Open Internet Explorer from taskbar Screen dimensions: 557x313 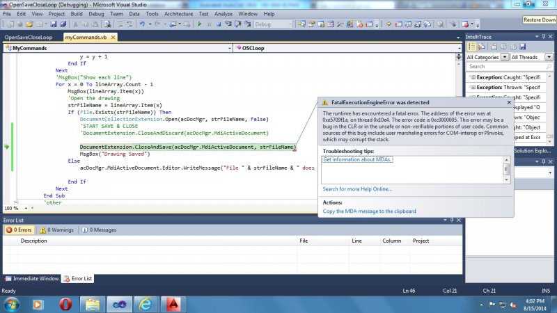pos(146,305)
